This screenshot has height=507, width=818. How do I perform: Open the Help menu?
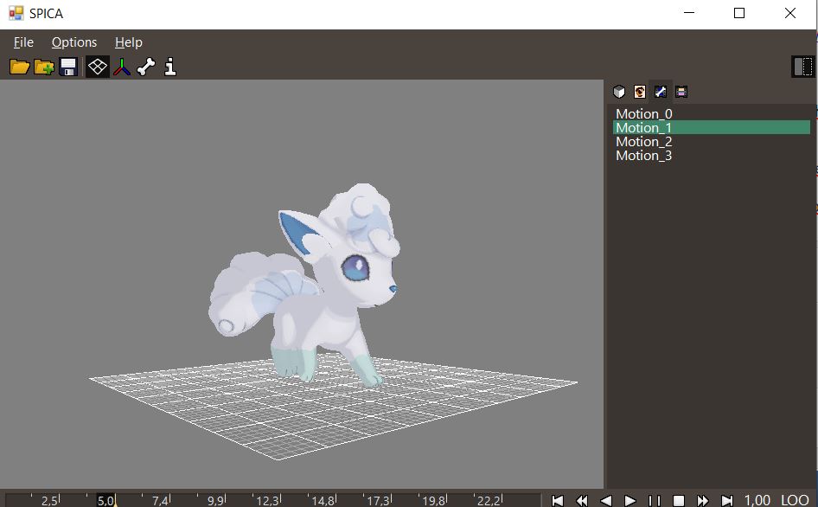[129, 42]
